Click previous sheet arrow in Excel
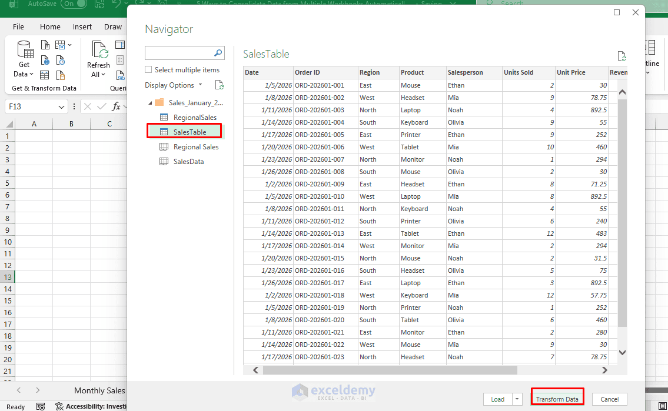 pyautogui.click(x=18, y=390)
